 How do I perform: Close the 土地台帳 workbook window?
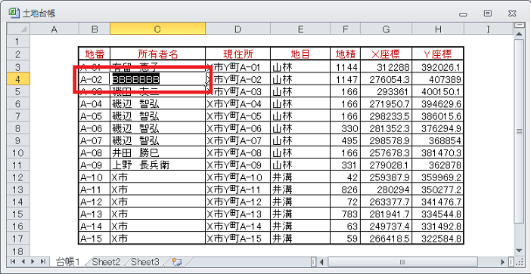[x=512, y=14]
